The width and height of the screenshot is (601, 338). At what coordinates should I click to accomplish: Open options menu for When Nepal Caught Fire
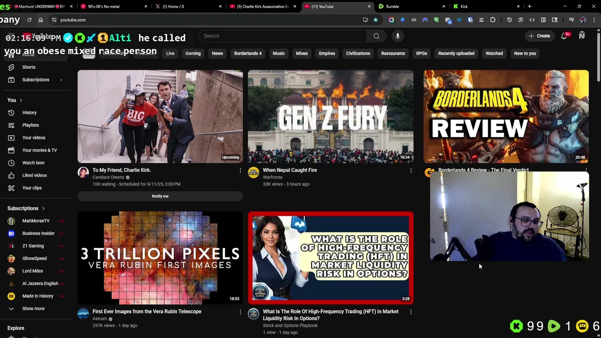(x=411, y=170)
